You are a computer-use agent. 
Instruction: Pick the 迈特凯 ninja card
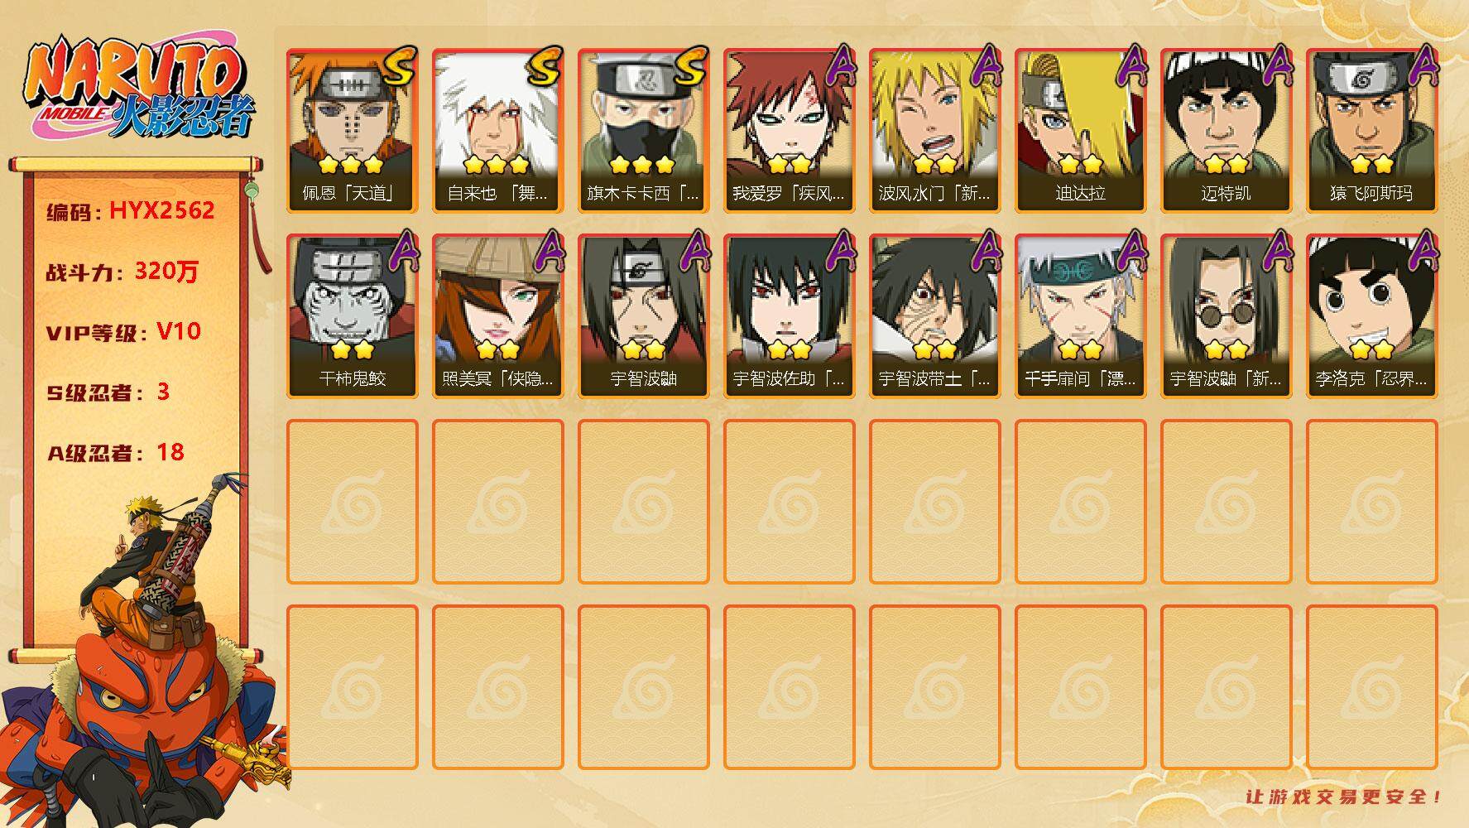pos(1227,131)
